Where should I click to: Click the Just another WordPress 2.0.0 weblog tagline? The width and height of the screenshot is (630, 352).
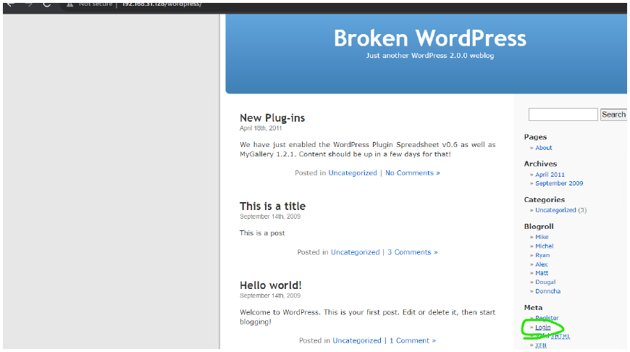click(430, 56)
